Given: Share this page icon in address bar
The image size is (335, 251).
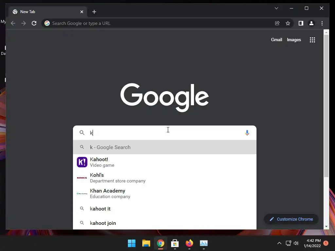Looking at the screenshot, I should [x=277, y=23].
